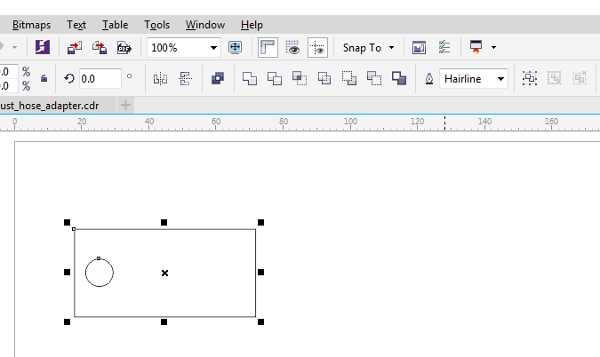Click the Export icon
Viewport: 600px width, 357px height.
tap(100, 48)
